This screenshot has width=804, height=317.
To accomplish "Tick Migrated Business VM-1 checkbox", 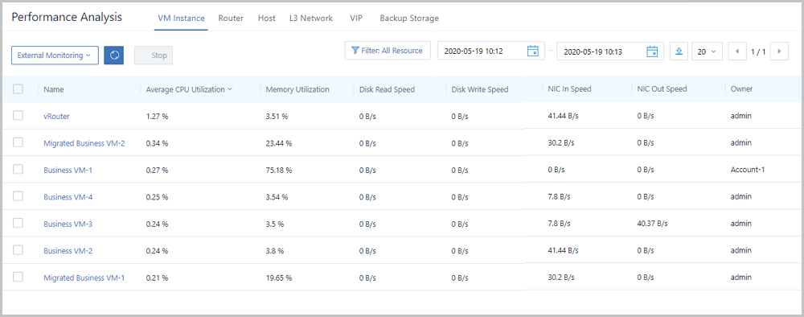I will 18,277.
